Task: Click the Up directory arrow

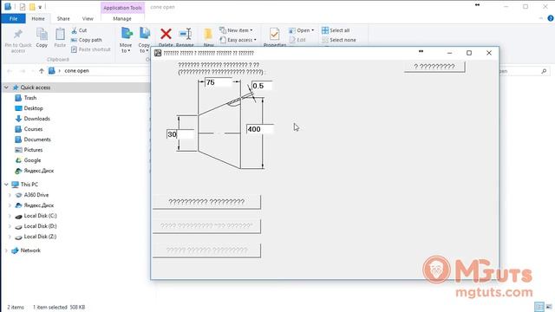Action: 42,71
